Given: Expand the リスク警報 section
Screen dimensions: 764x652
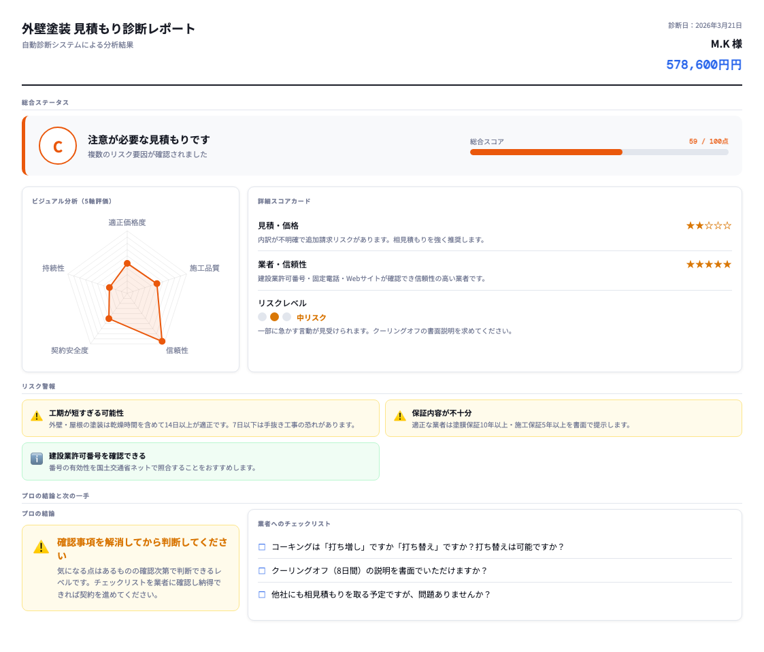Looking at the screenshot, I should [x=35, y=386].
